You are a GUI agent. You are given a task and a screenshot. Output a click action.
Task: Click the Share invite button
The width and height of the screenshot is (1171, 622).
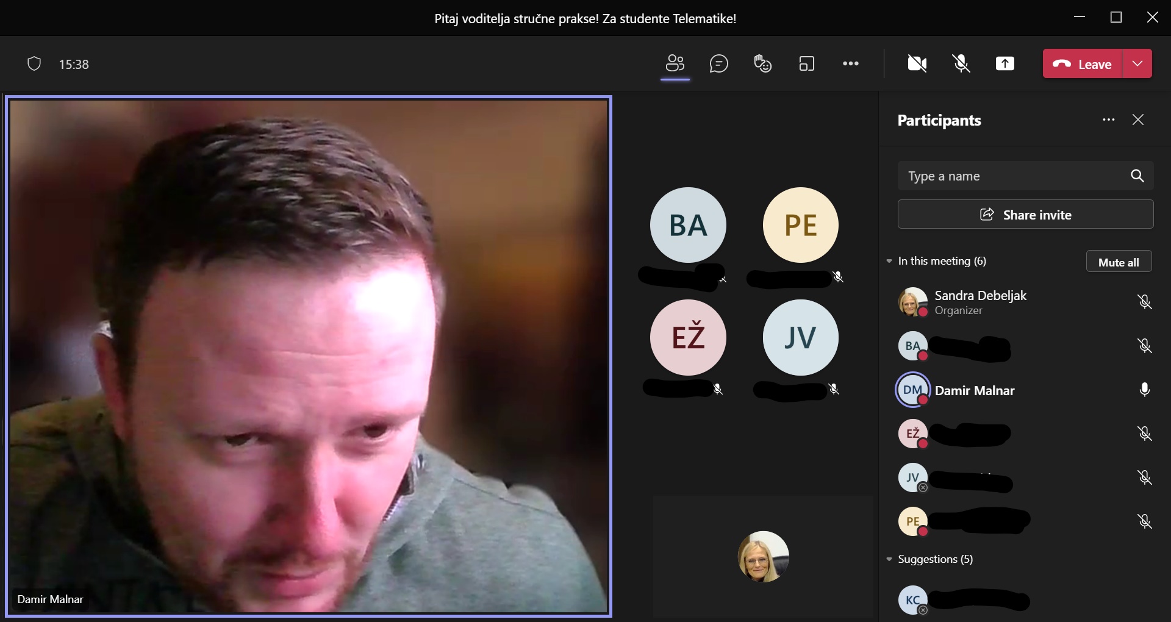pyautogui.click(x=1025, y=215)
